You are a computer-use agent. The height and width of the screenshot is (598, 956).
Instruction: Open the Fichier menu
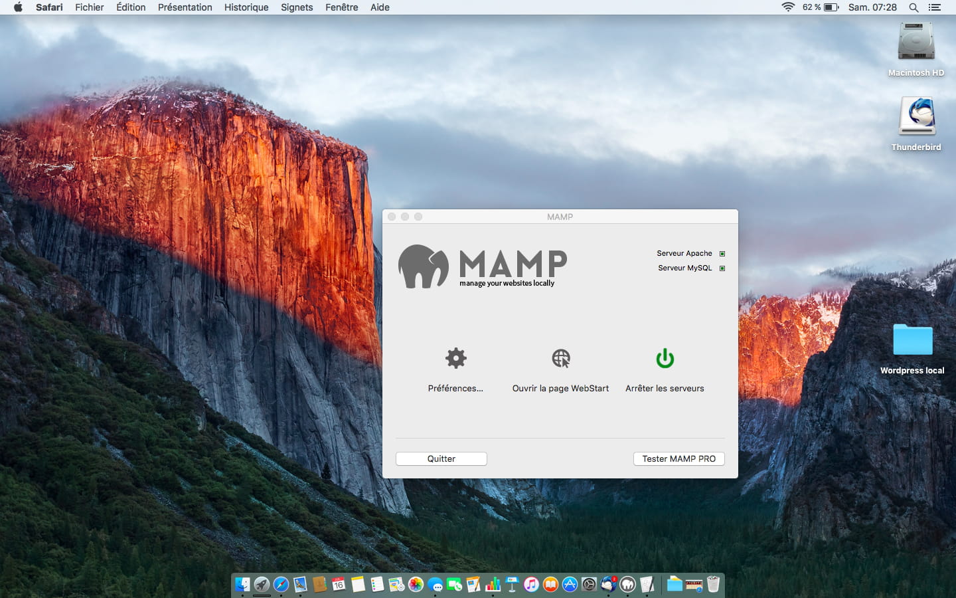[90, 7]
